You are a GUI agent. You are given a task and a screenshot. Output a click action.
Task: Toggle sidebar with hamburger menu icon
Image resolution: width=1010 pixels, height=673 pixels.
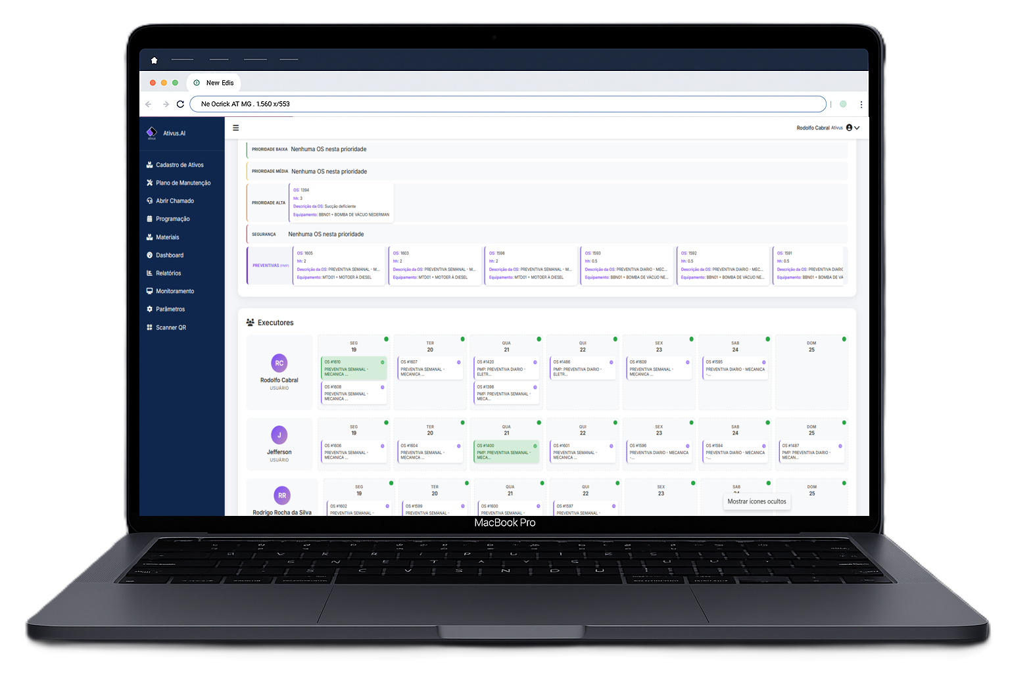[x=235, y=128]
